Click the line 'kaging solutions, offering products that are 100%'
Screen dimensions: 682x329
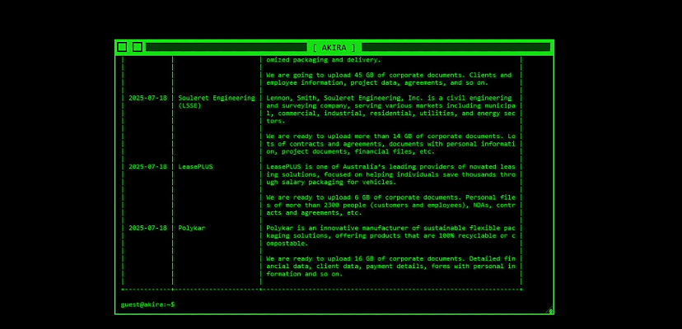(390, 235)
